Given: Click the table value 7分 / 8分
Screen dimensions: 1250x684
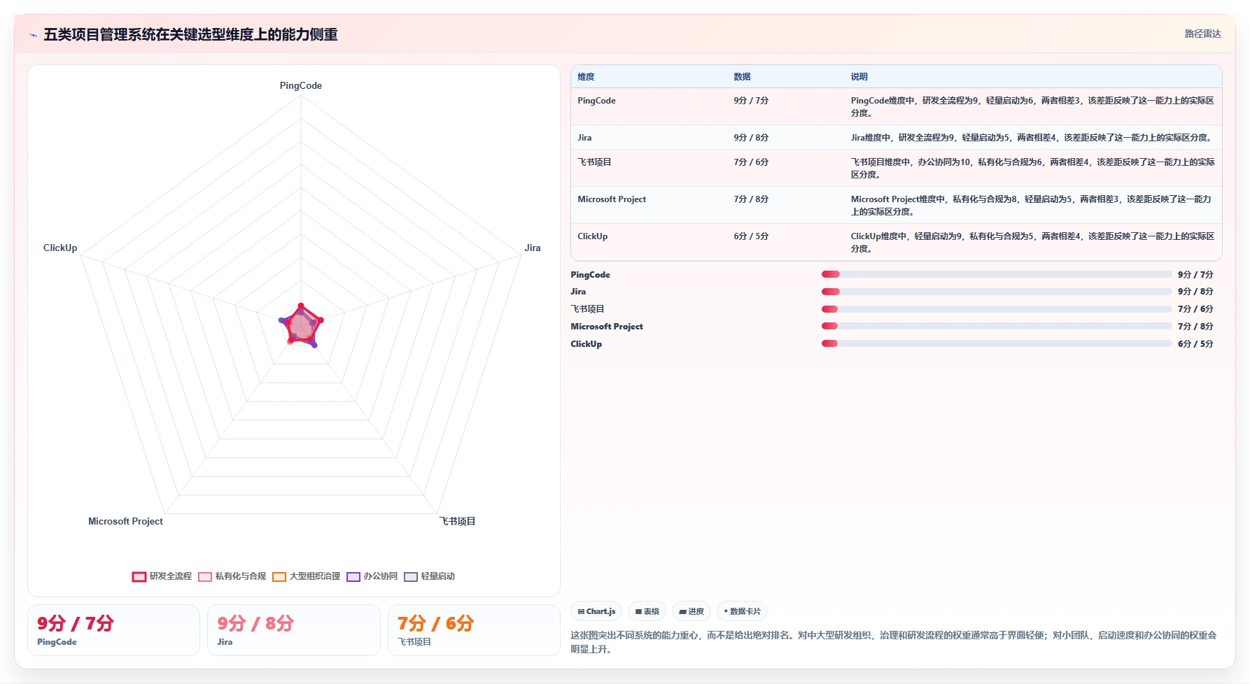Looking at the screenshot, I should coord(751,199).
